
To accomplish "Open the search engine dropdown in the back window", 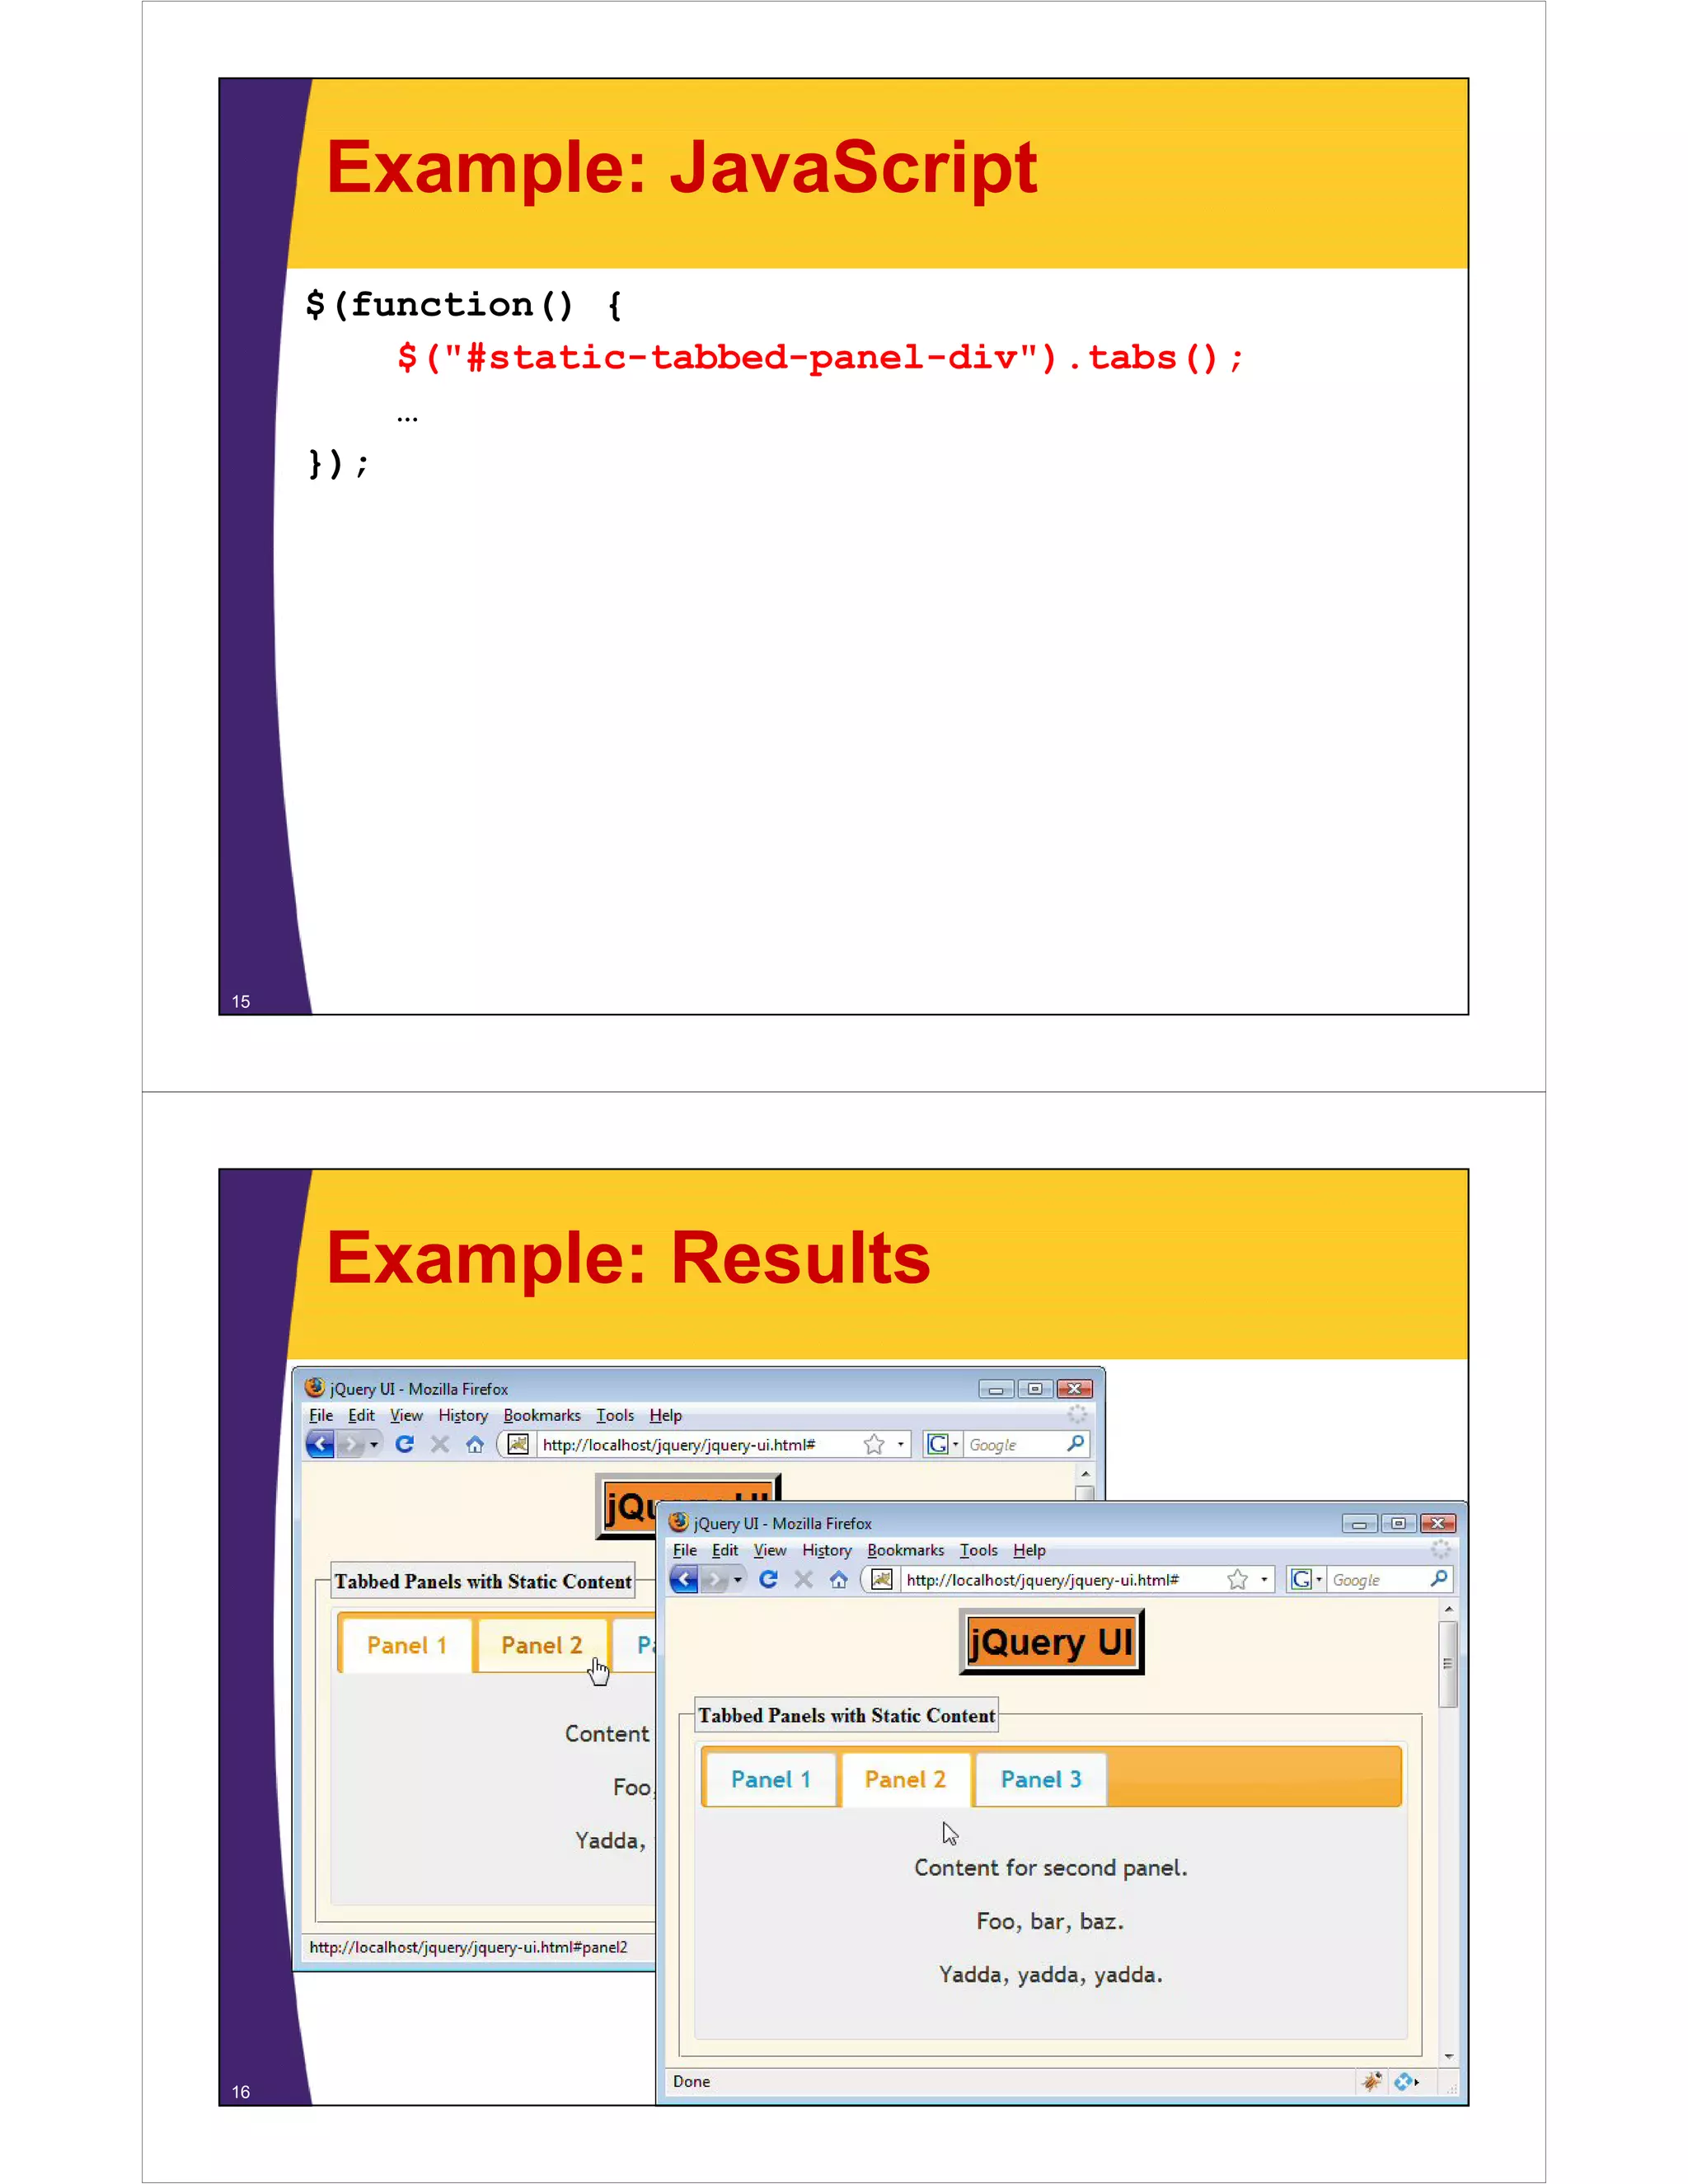I will coord(955,1445).
